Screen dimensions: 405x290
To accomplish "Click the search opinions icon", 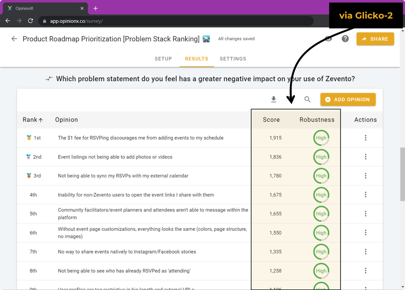I will click(x=307, y=99).
